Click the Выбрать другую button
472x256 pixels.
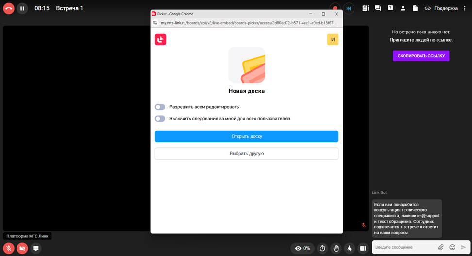coord(247,154)
